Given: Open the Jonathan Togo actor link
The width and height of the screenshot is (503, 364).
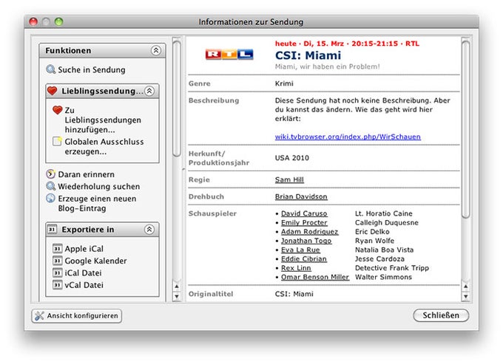Looking at the screenshot, I should (x=306, y=241).
